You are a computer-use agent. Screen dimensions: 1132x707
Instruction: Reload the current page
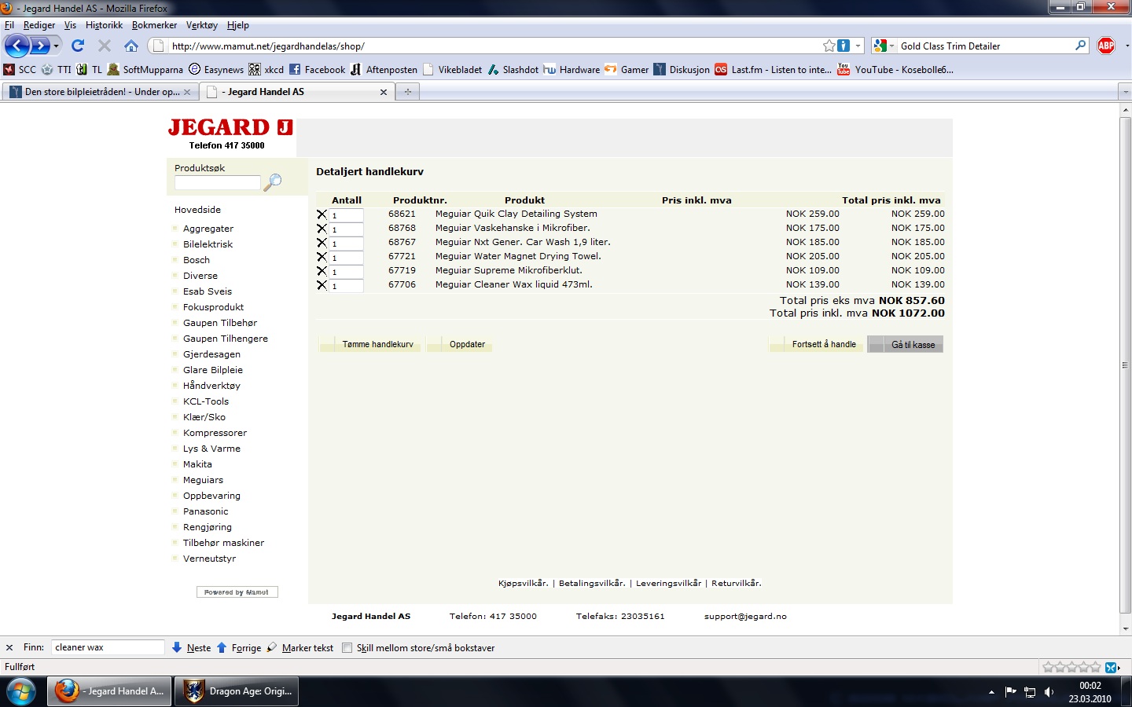(78, 46)
